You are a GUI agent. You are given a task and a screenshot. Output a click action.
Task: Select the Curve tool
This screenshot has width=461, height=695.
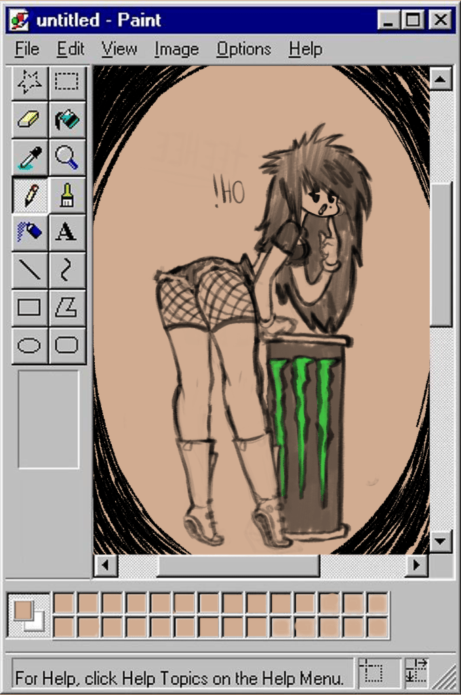coord(67,270)
